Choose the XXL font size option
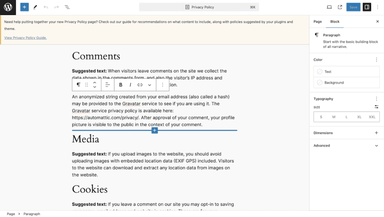The image size is (384, 217). point(372,117)
